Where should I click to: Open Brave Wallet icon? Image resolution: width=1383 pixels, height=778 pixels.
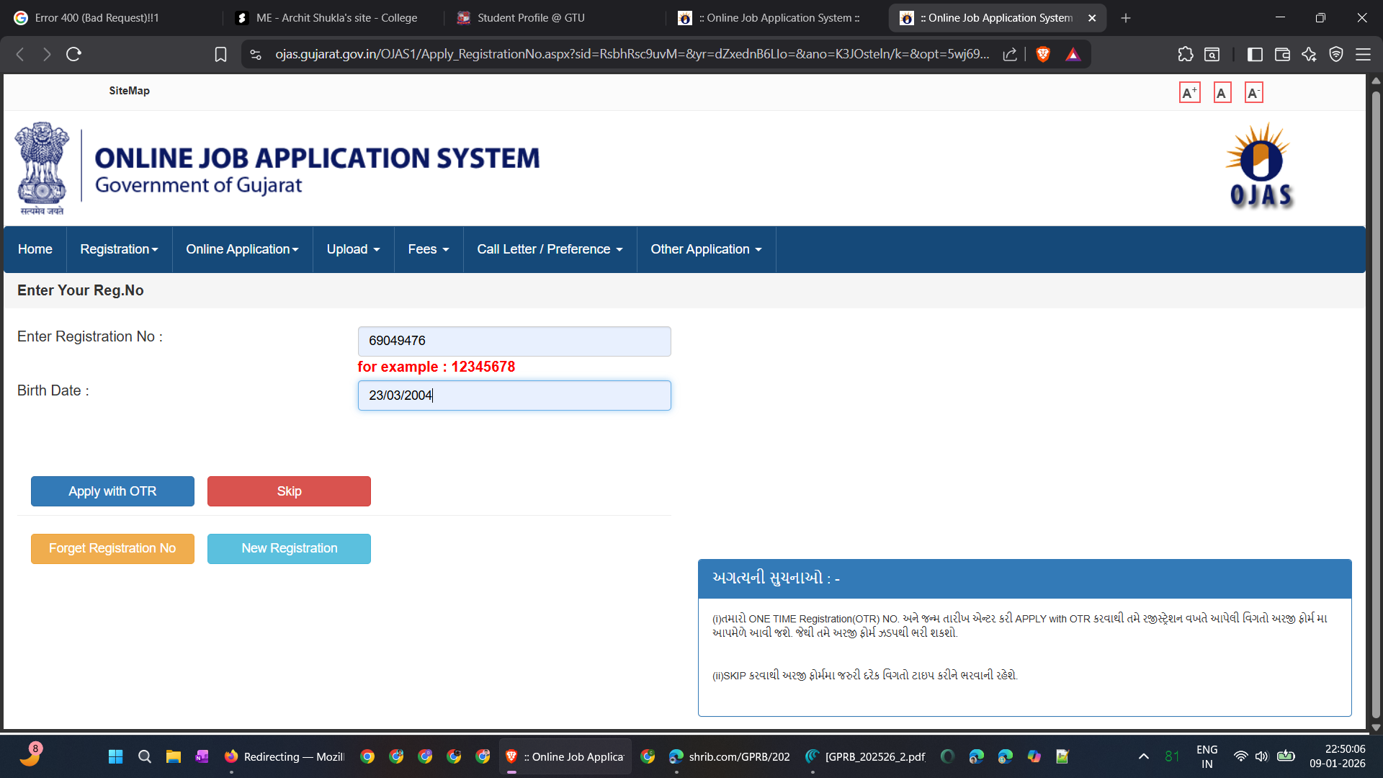[1282, 54]
